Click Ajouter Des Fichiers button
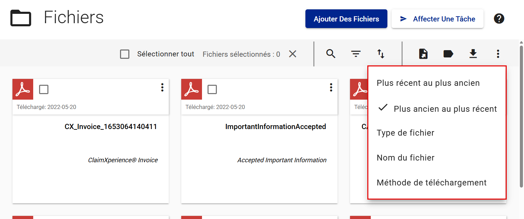The height and width of the screenshot is (219, 524). pyautogui.click(x=346, y=19)
